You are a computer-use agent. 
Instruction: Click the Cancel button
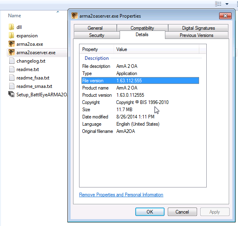(182, 212)
